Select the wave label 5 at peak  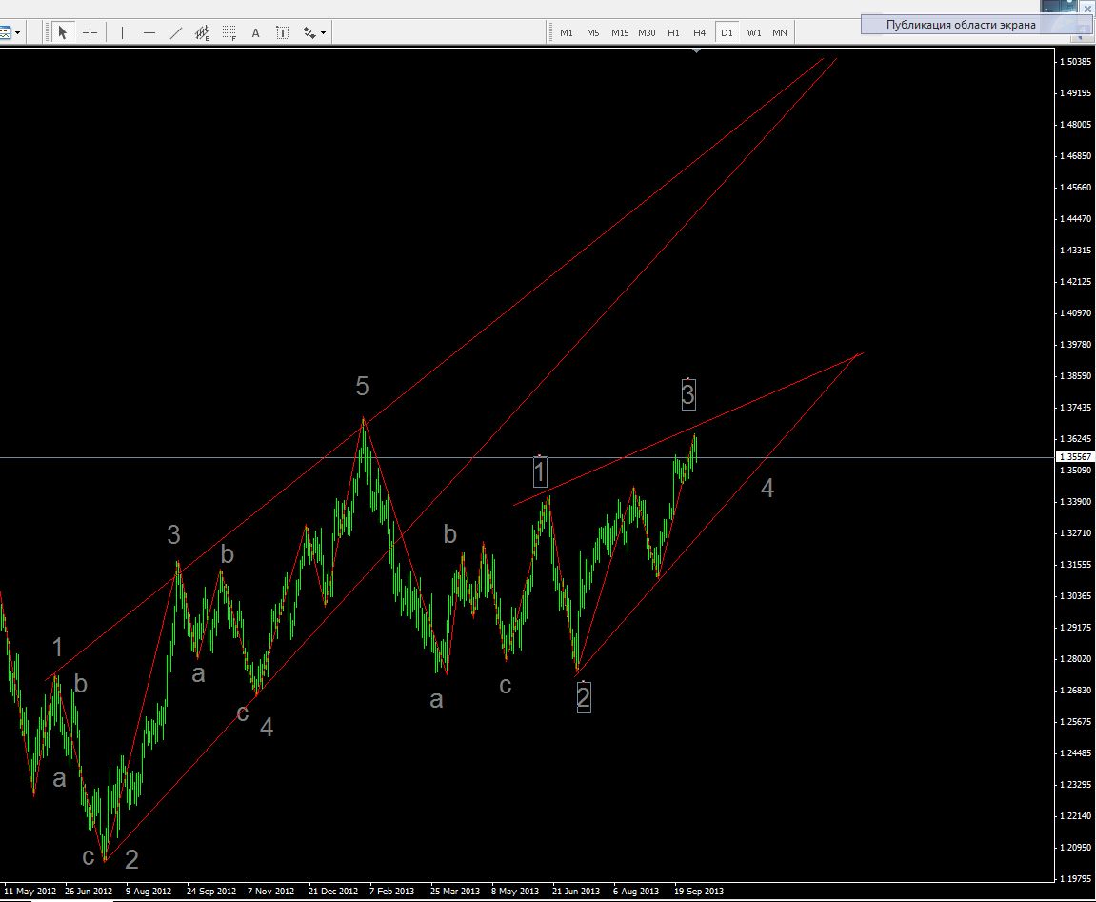362,386
